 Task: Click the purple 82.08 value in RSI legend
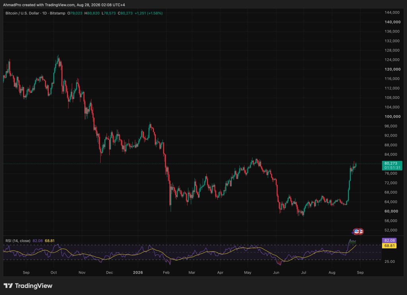click(x=38, y=241)
